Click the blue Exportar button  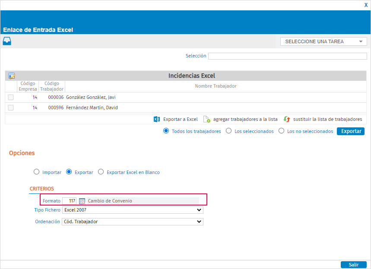(351, 131)
